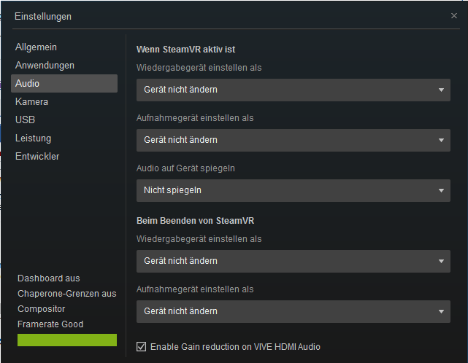The width and height of the screenshot is (468, 363).
Task: Switch to the Entwickler section
Action: [x=37, y=157]
